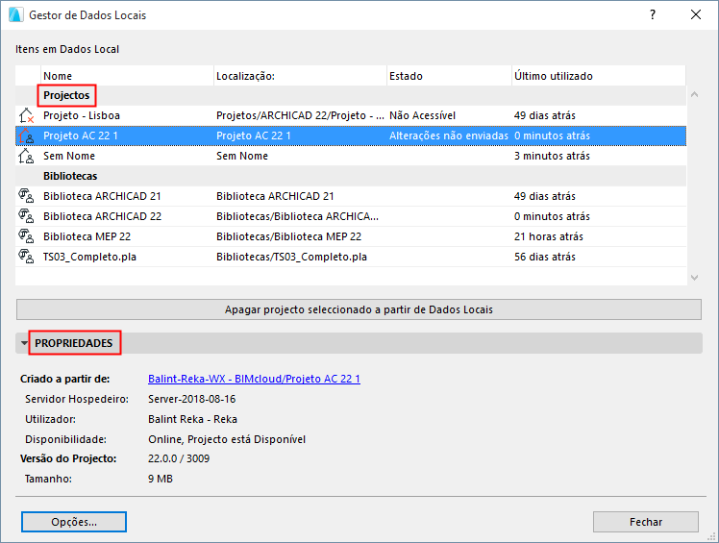Click the 56 dias atrás cell
The width and height of the screenshot is (719, 543).
[x=545, y=257]
